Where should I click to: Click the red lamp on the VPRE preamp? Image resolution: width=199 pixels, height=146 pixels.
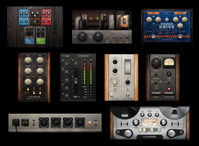[x=169, y=89]
